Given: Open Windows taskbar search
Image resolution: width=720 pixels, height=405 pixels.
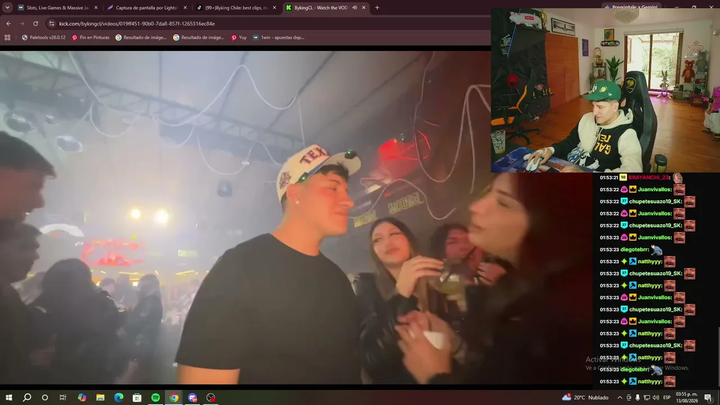Looking at the screenshot, I should click(x=26, y=398).
